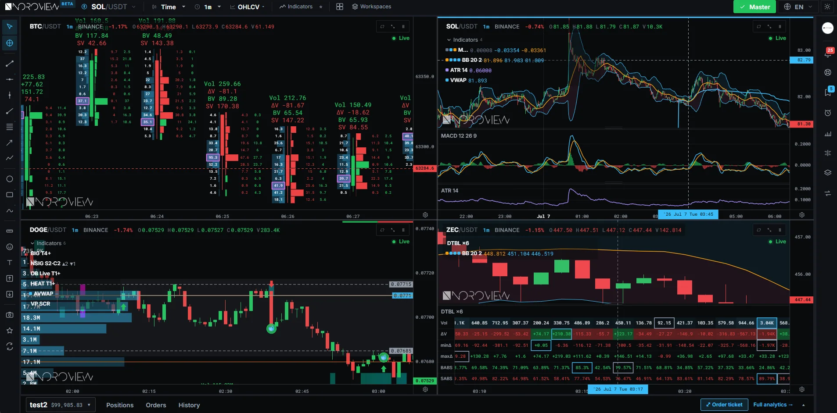Screen dimensions: 837x413
Task: Click the user profile avatar
Action: (x=828, y=28)
